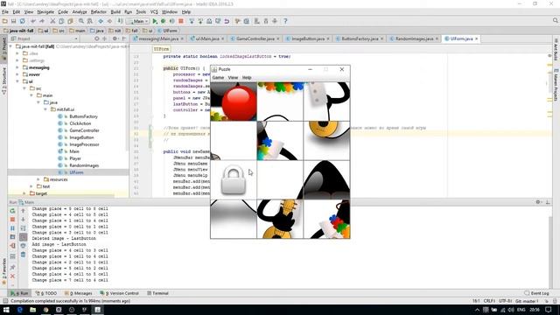Toggle the TODO tool window
Image resolution: width=560 pixels, height=315 pixels.
click(x=46, y=293)
